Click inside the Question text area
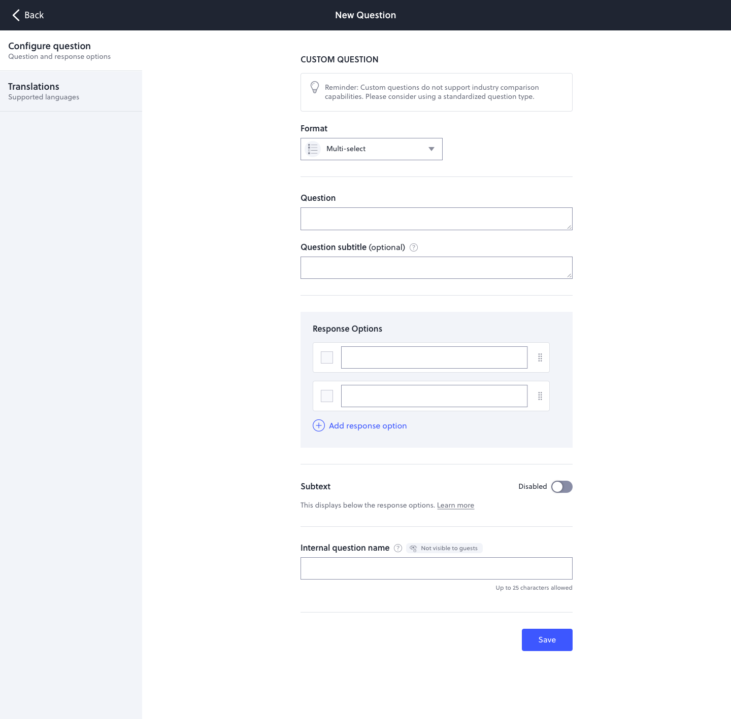The width and height of the screenshot is (731, 719). pos(436,218)
